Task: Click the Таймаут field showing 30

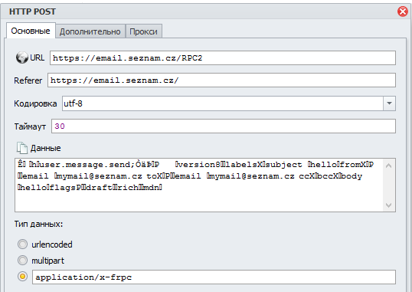Action: [x=224, y=126]
